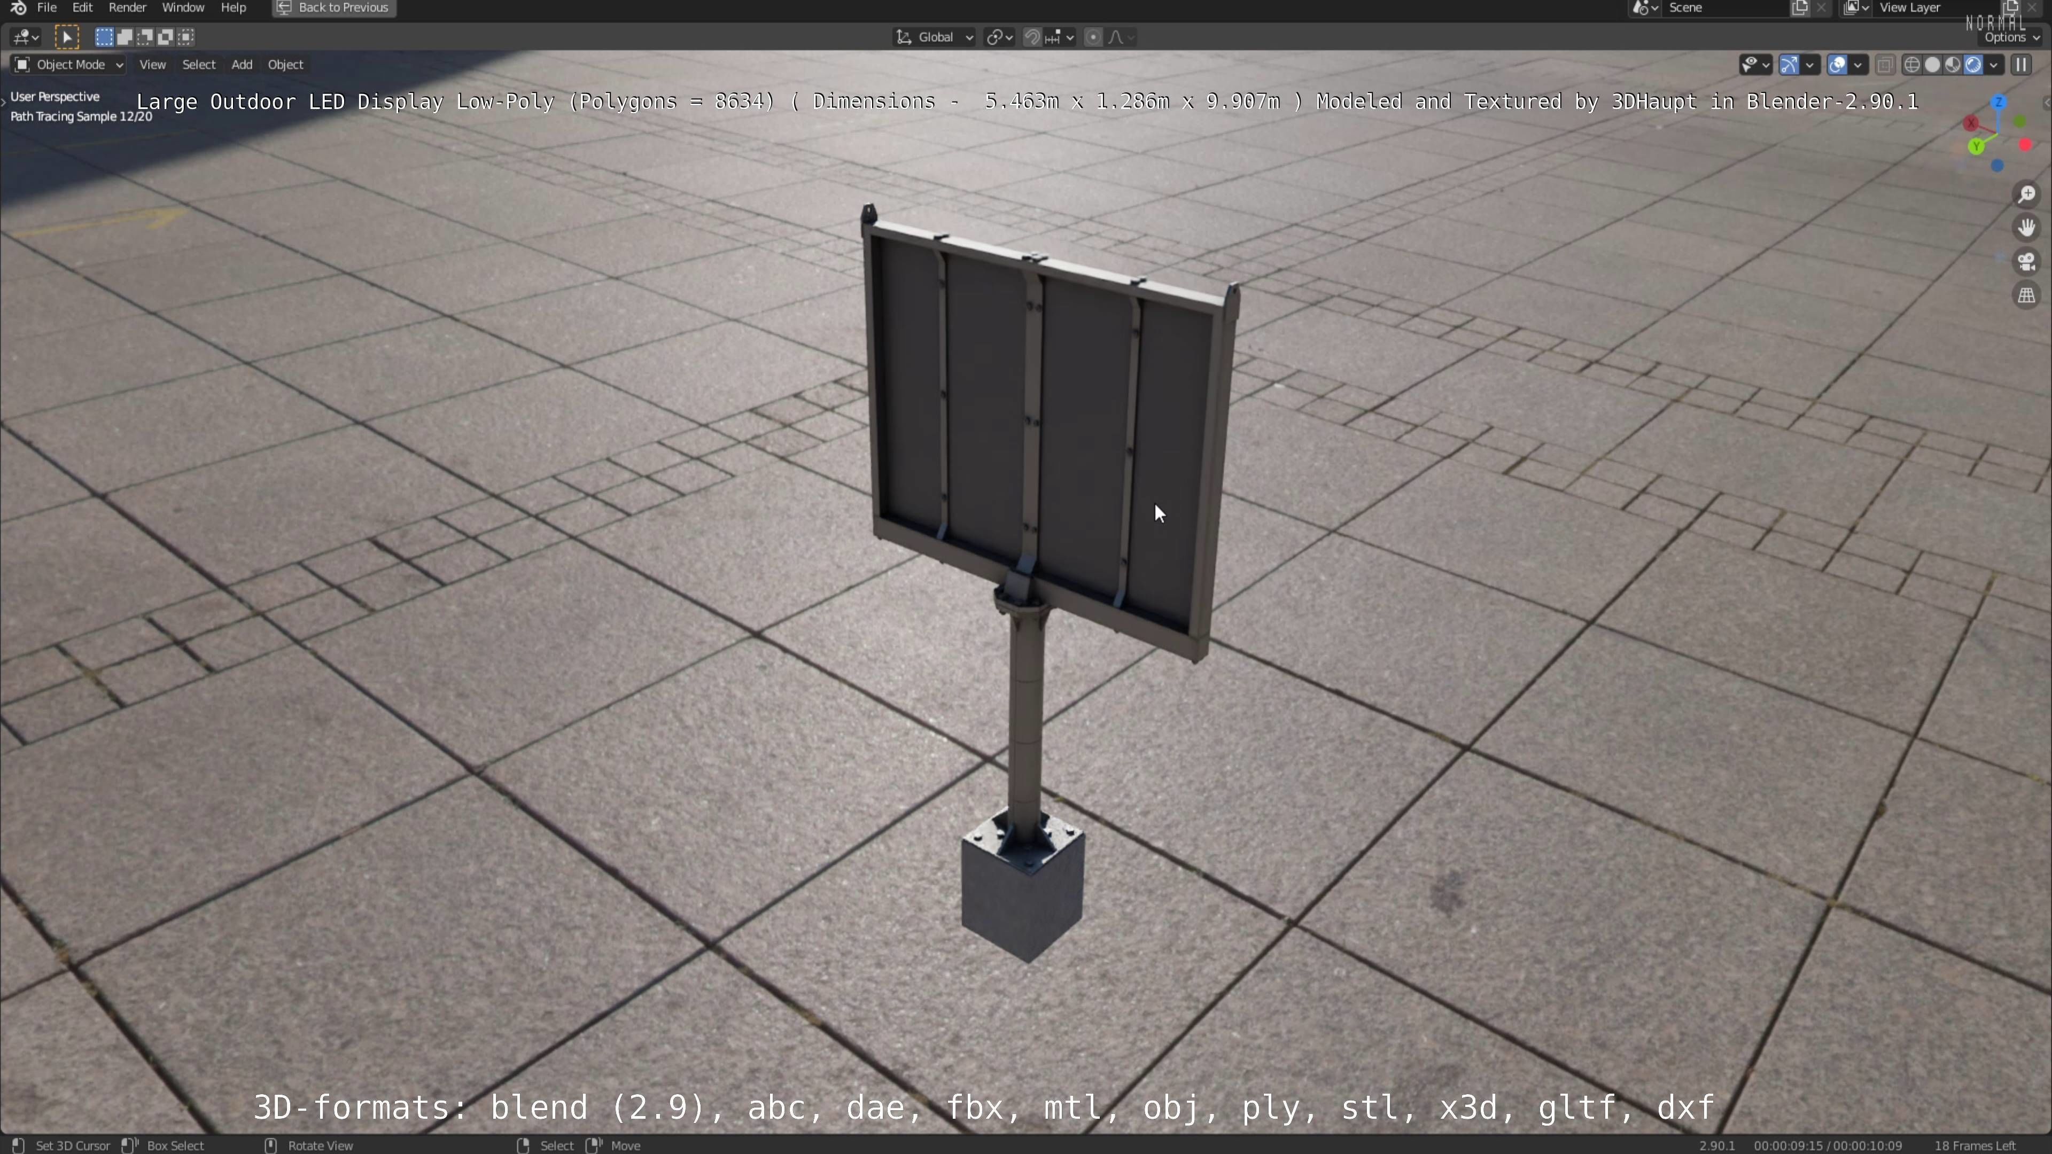Click the Blender logo icon

point(18,8)
